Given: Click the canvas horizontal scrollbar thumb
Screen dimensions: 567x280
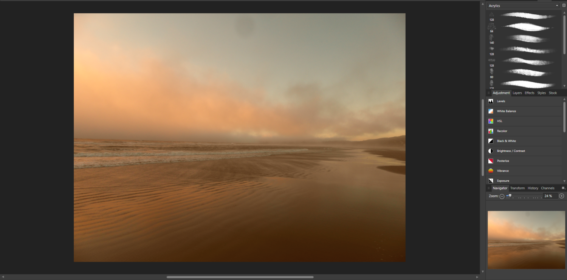Looking at the screenshot, I should click(x=240, y=277).
